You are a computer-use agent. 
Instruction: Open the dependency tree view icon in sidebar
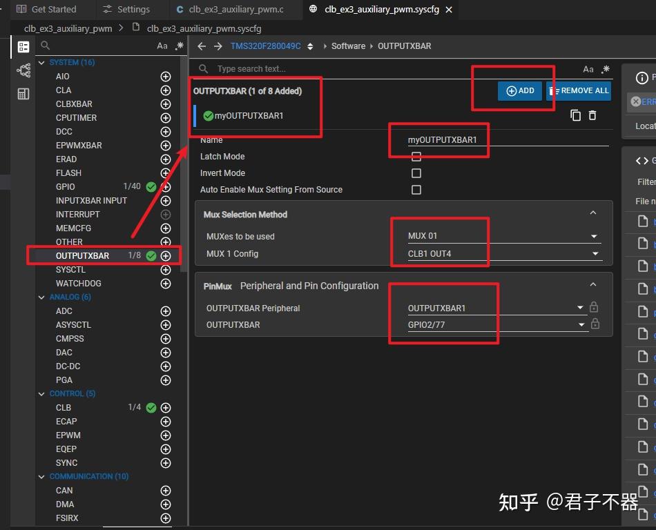pyautogui.click(x=23, y=70)
